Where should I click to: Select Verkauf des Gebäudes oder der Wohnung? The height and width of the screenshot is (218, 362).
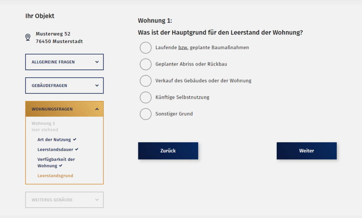coord(146,81)
